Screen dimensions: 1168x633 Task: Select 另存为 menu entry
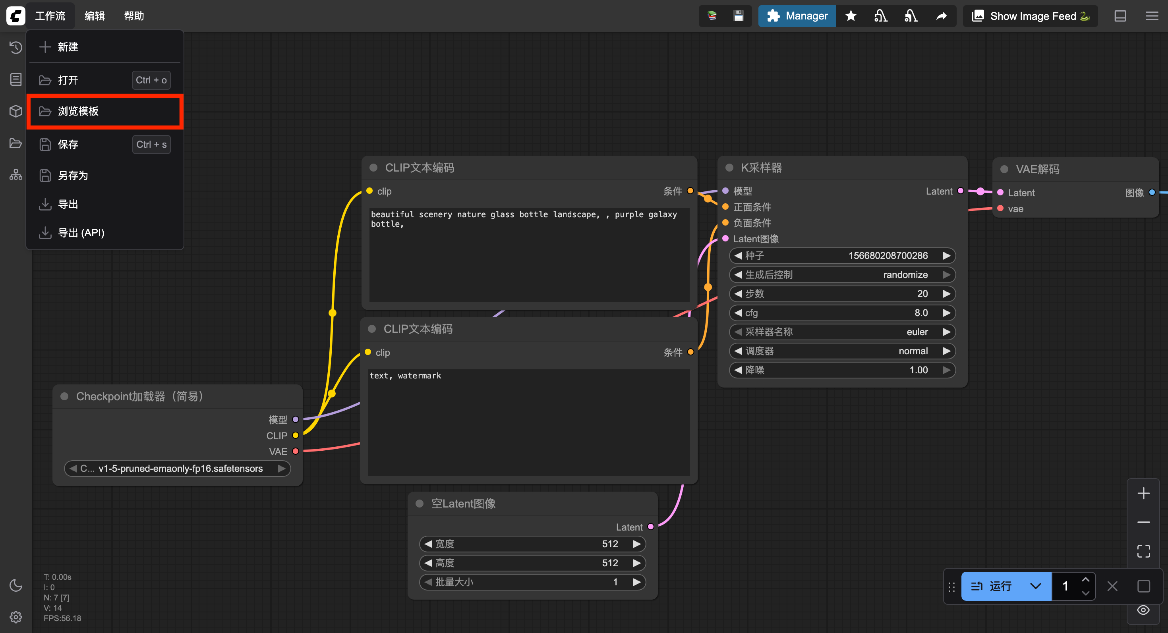(x=105, y=176)
